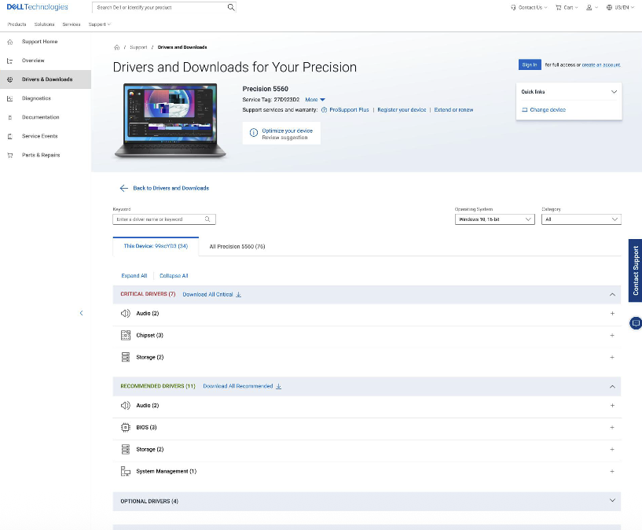Click the keyword search magnifier icon
The image size is (642, 530).
coord(207,219)
